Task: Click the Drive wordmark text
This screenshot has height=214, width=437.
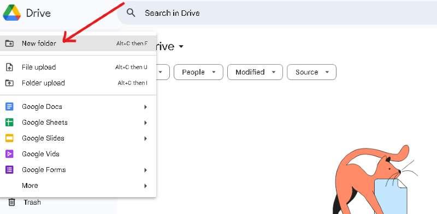Action: [x=38, y=13]
